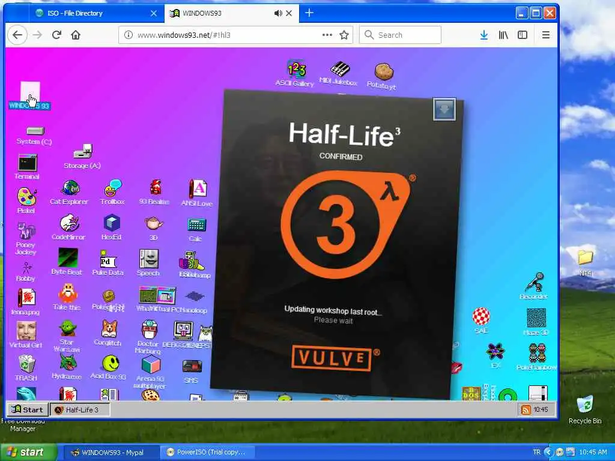Open the Take this icon
The width and height of the screenshot is (615, 461).
67,297
